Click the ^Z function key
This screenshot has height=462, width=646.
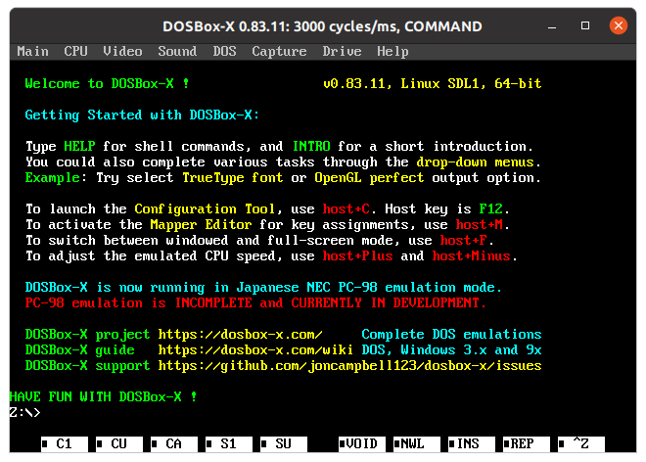[580, 443]
